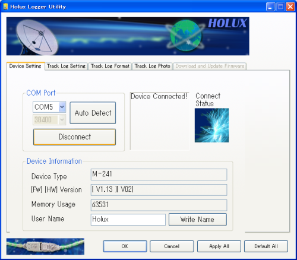Switch to the Track Log Setting tab
Viewport: 297px width, 260px height.
pos(66,66)
